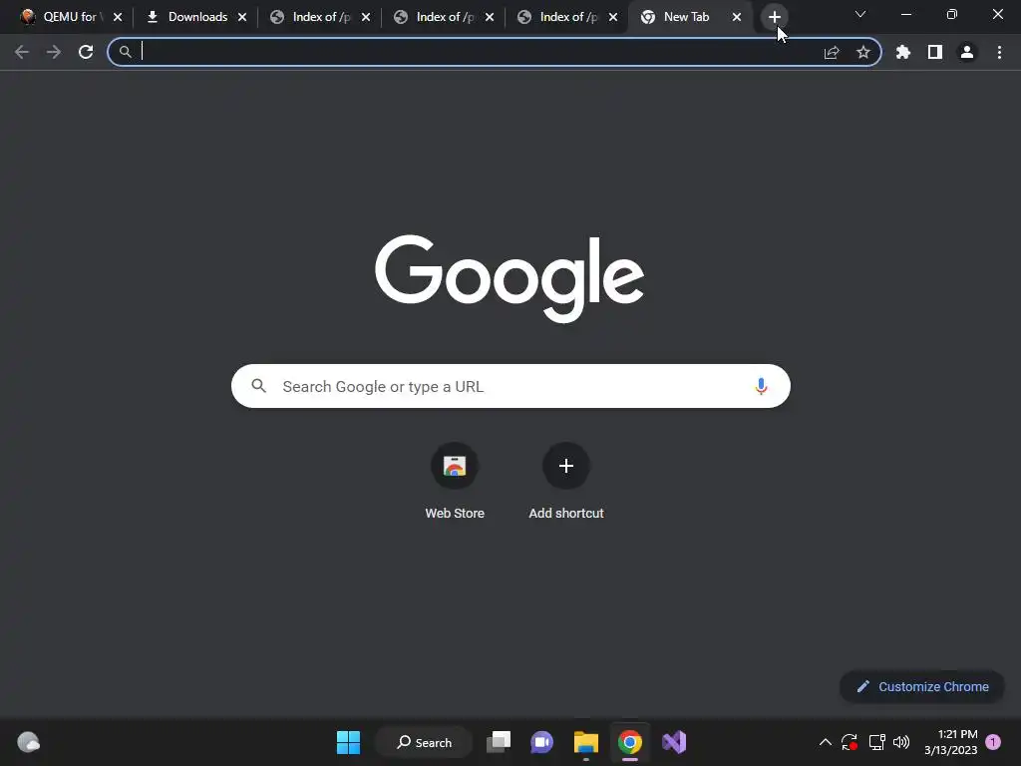Click the search icon in Google search box
Viewport: 1021px width, 766px height.
pyautogui.click(x=258, y=386)
